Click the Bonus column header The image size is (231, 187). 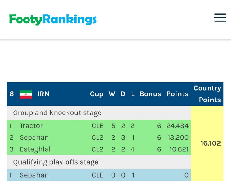[x=151, y=94]
